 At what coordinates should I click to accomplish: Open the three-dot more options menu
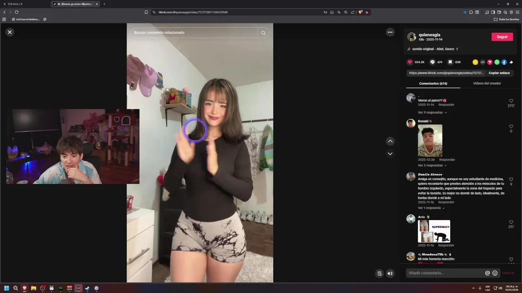(x=390, y=32)
